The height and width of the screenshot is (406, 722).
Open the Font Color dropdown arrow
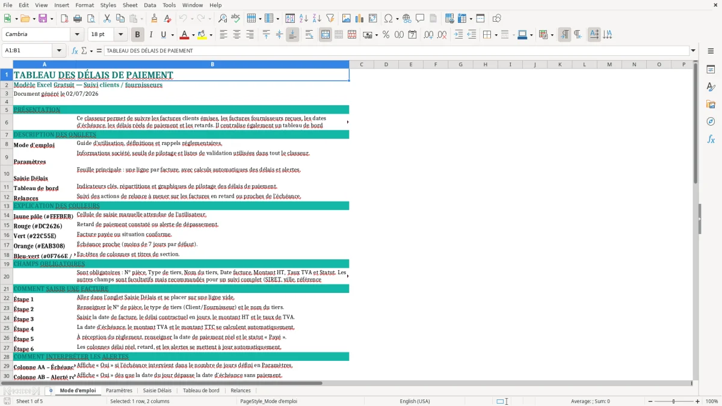pyautogui.click(x=193, y=35)
